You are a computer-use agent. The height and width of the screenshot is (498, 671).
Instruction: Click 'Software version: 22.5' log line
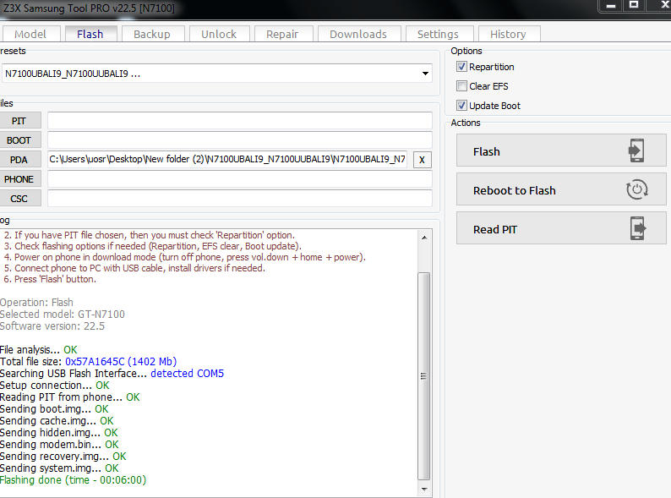click(52, 326)
